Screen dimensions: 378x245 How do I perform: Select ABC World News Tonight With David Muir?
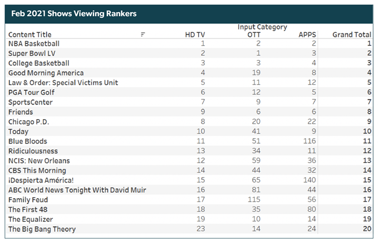pos(77,190)
